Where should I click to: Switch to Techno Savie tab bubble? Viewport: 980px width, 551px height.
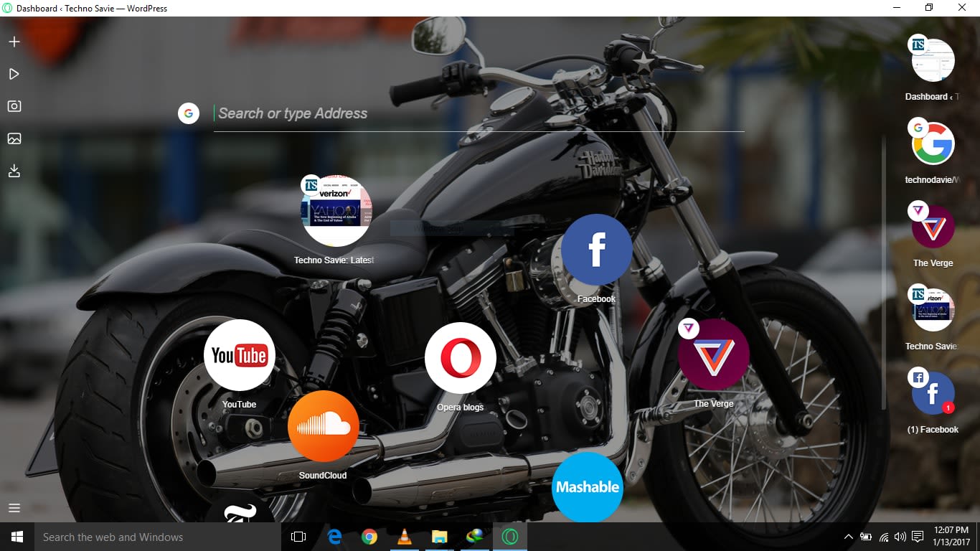pos(933,310)
